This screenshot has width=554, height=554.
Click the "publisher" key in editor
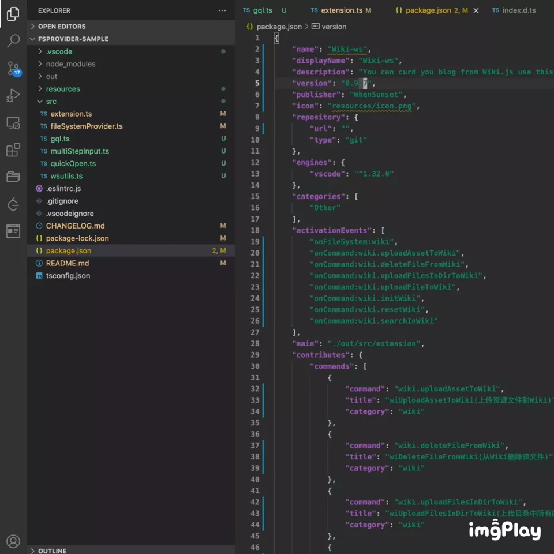pos(316,95)
